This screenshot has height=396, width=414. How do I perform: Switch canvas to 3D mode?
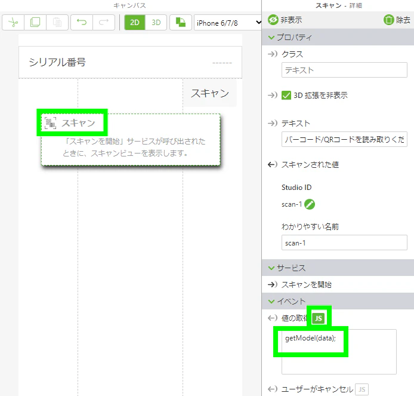coord(156,23)
